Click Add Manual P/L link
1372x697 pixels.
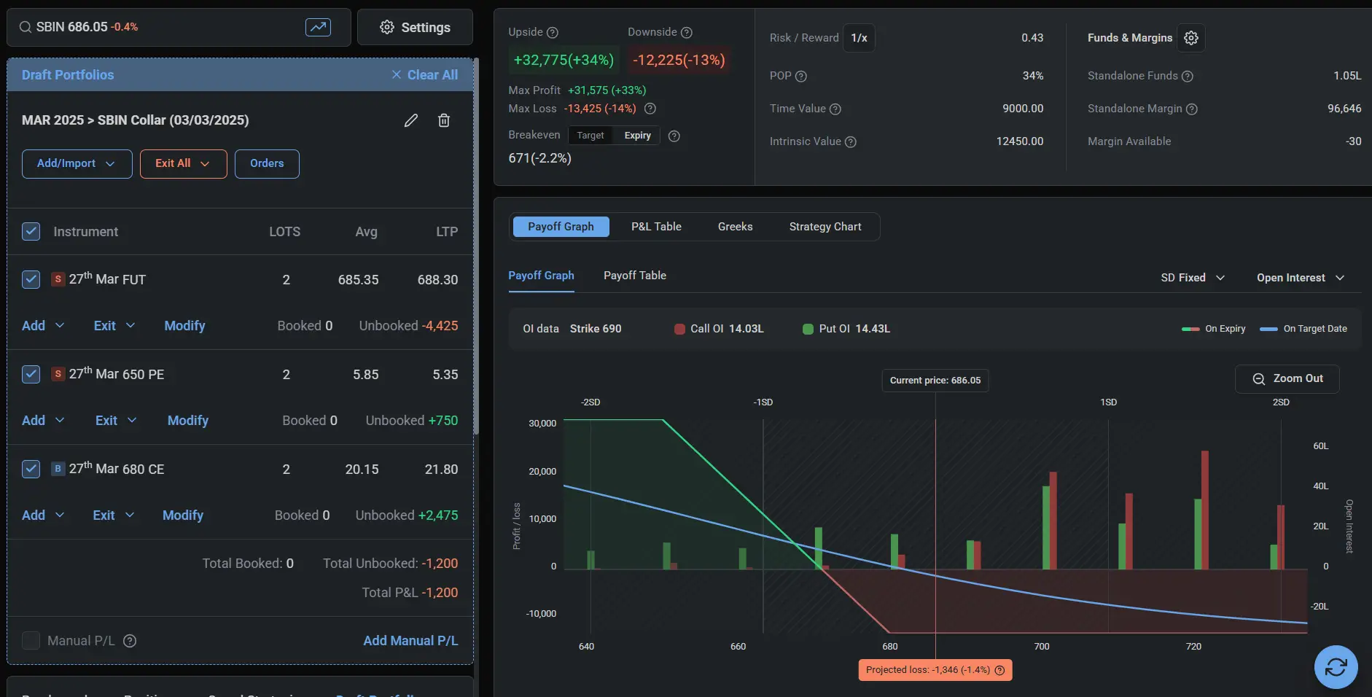click(410, 641)
